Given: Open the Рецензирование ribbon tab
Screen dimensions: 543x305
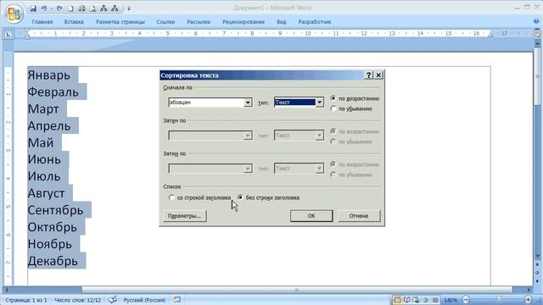Looking at the screenshot, I should point(244,22).
